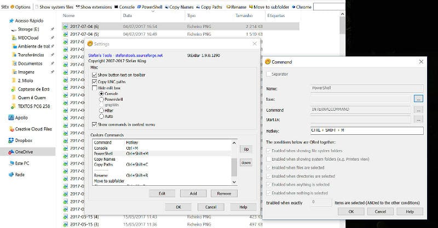
Task: Click Remove button in Settings dialog
Action: [224, 193]
